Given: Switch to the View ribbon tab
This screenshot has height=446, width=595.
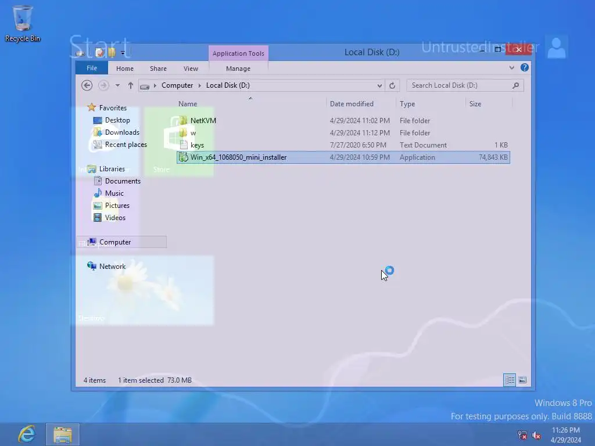Looking at the screenshot, I should (191, 69).
